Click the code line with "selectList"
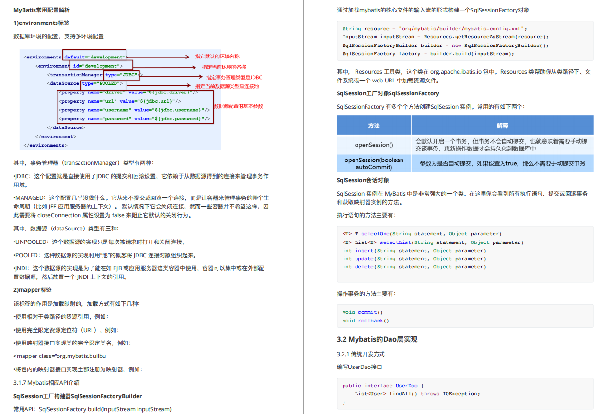This screenshot has width=597, height=414. [433, 242]
